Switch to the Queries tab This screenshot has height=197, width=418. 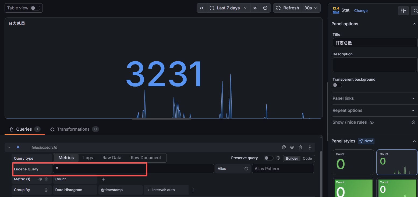(25, 129)
